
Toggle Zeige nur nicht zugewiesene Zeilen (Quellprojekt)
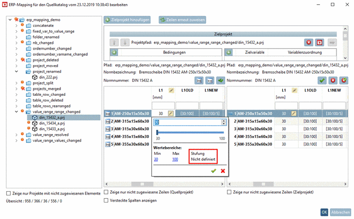click(x=106, y=192)
